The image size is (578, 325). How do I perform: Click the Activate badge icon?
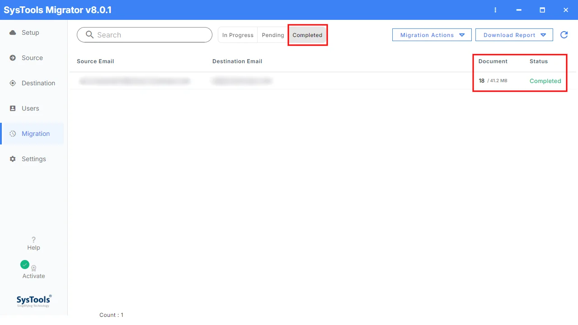click(33, 268)
